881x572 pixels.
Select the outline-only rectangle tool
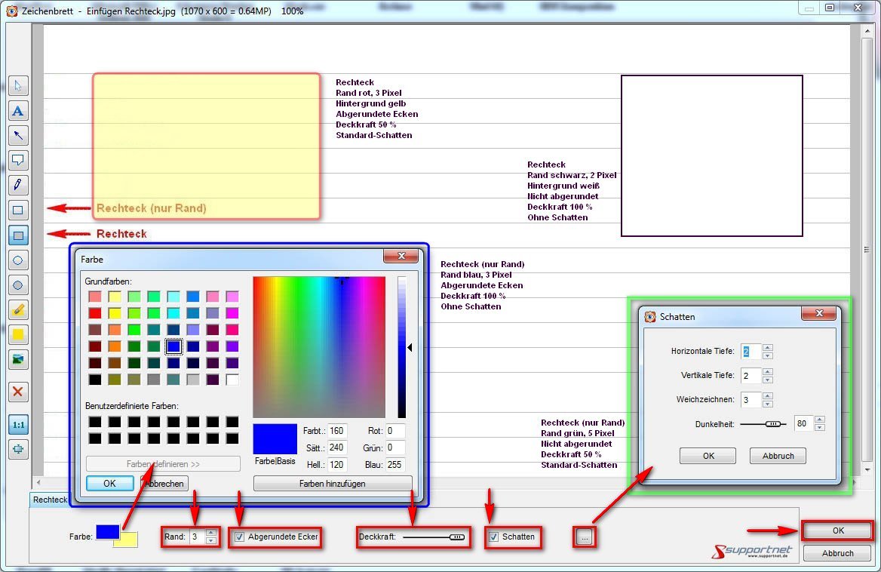pos(19,211)
